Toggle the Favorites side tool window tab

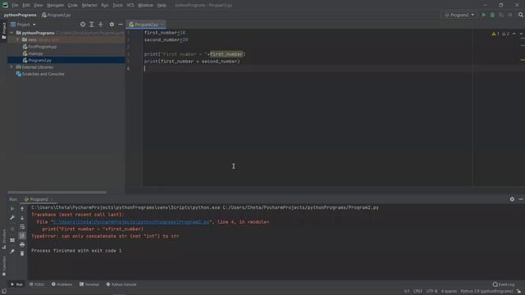[x=3, y=266]
